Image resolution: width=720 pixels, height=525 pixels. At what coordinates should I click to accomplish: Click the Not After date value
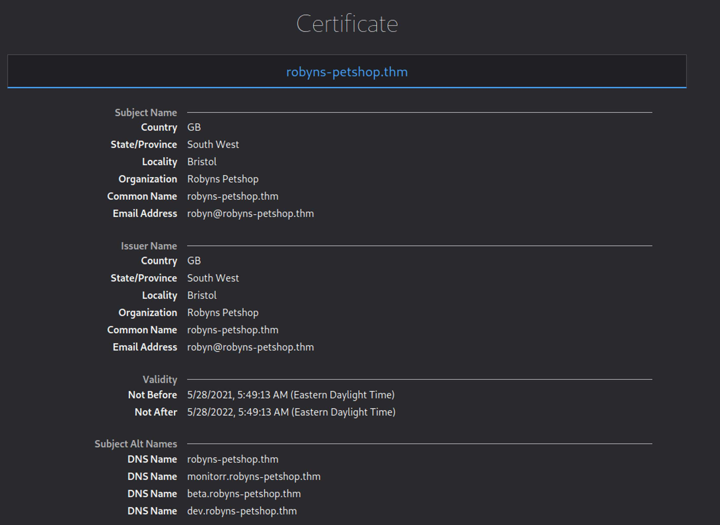point(291,412)
